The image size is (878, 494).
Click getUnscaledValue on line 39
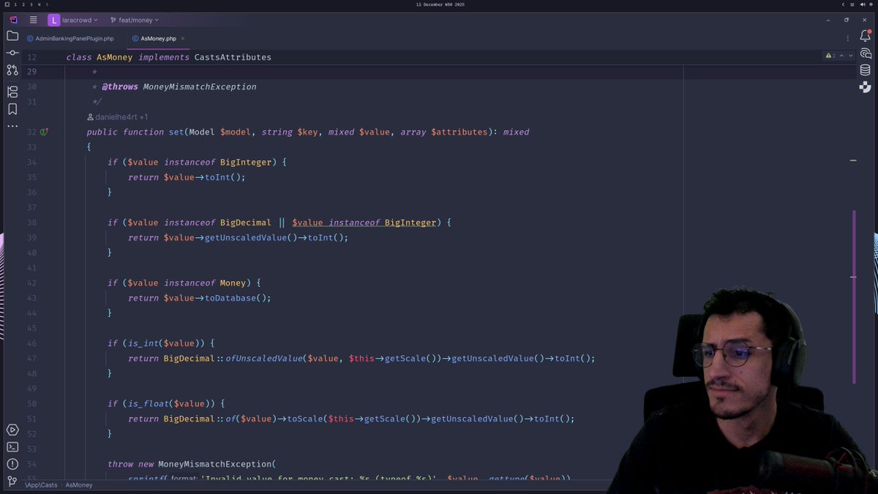[246, 238]
